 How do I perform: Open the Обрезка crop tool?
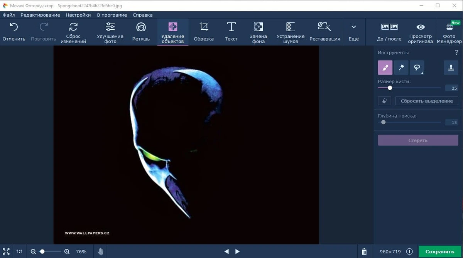pos(204,32)
